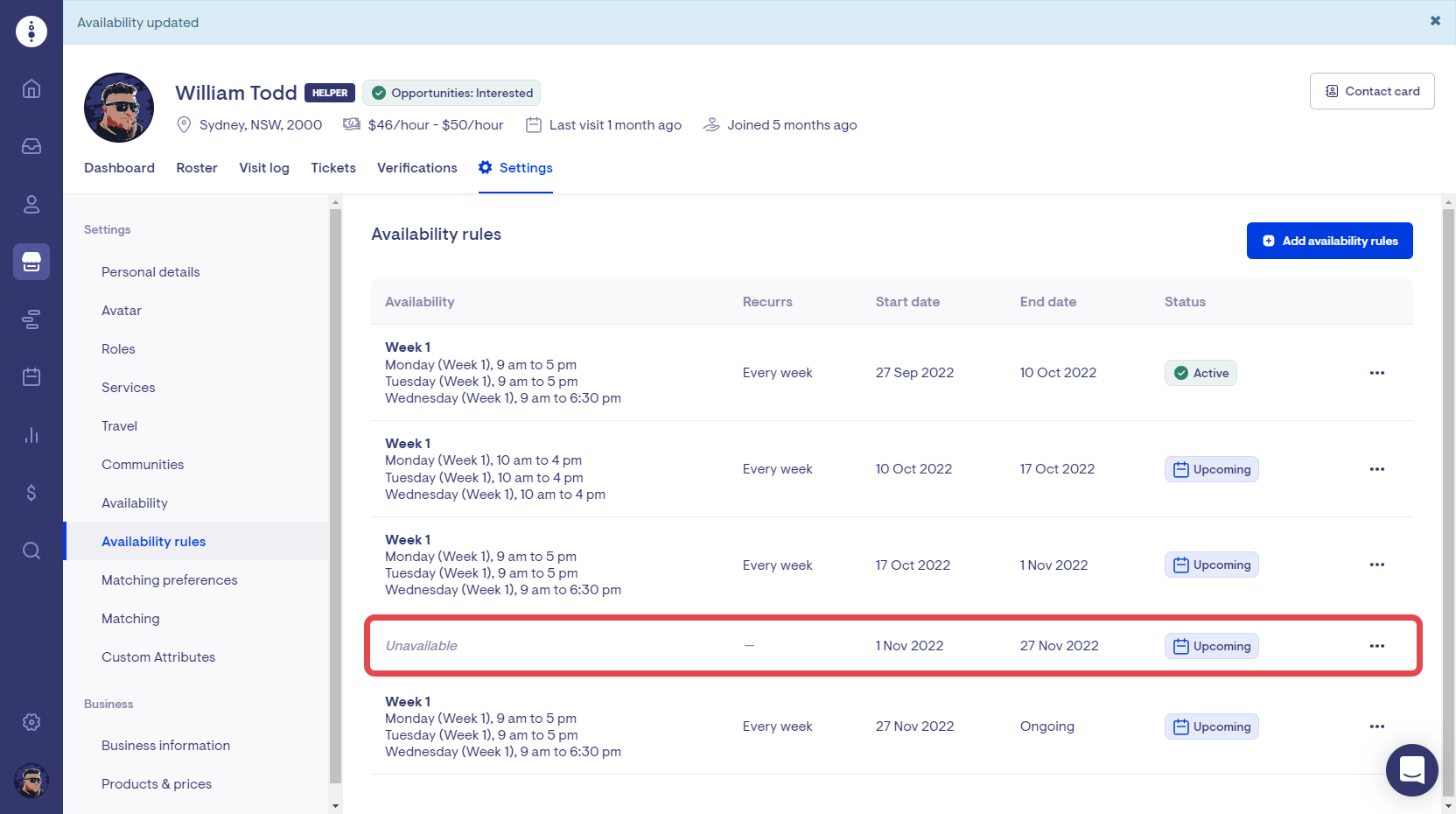This screenshot has width=1456, height=814.
Task: Click the home icon in left sidebar
Action: pyautogui.click(x=31, y=88)
